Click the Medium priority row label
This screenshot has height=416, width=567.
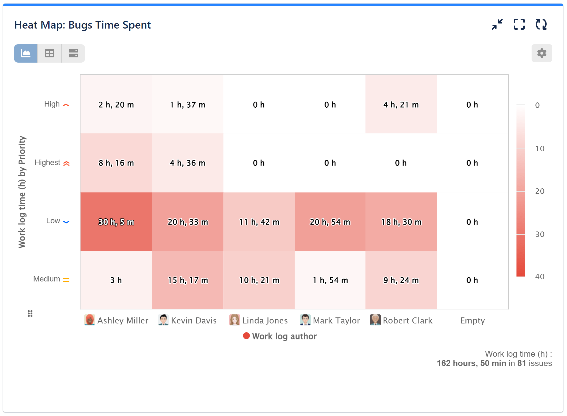(x=47, y=279)
